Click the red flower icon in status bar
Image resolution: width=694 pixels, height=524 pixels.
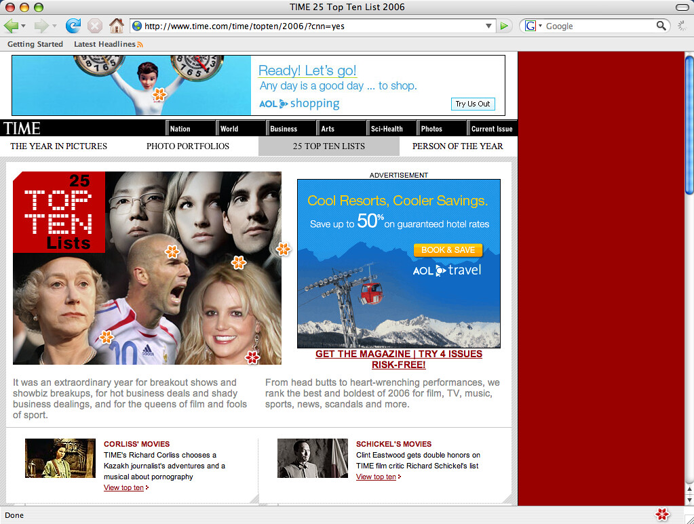[662, 515]
